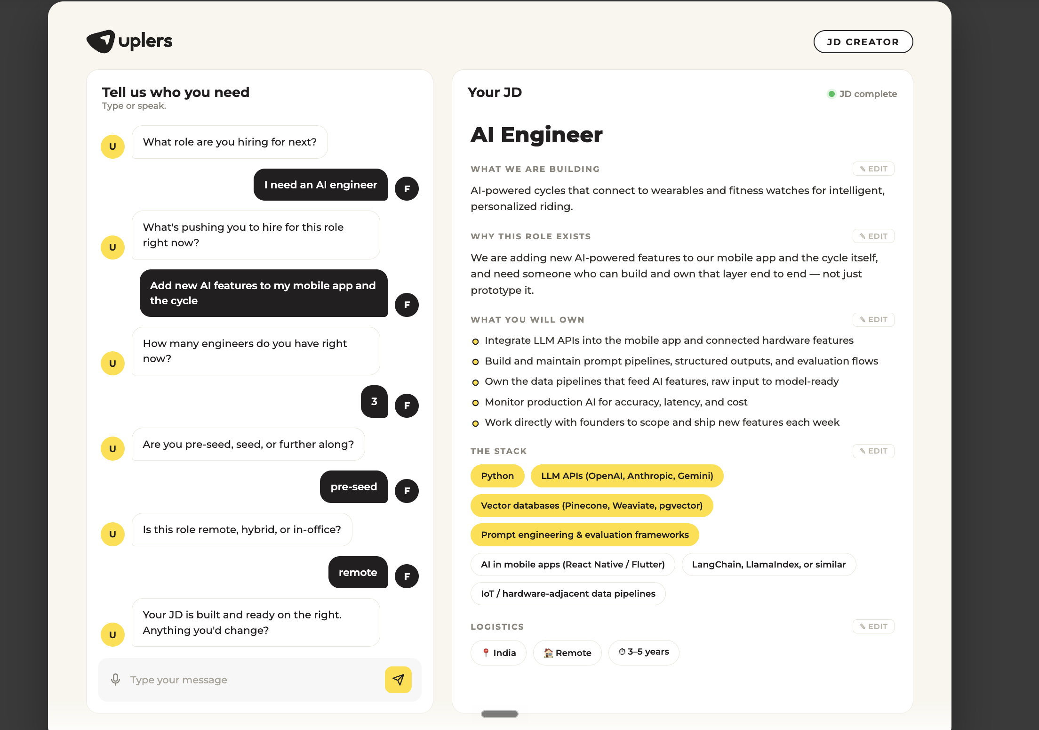1039x730 pixels.
Task: Click U avatar beside 'Is this role remote' question
Action: click(x=112, y=534)
